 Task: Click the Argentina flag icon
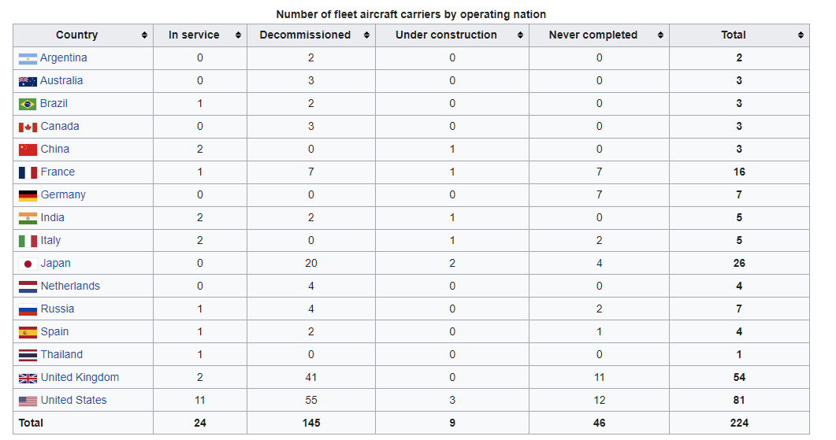pos(28,58)
